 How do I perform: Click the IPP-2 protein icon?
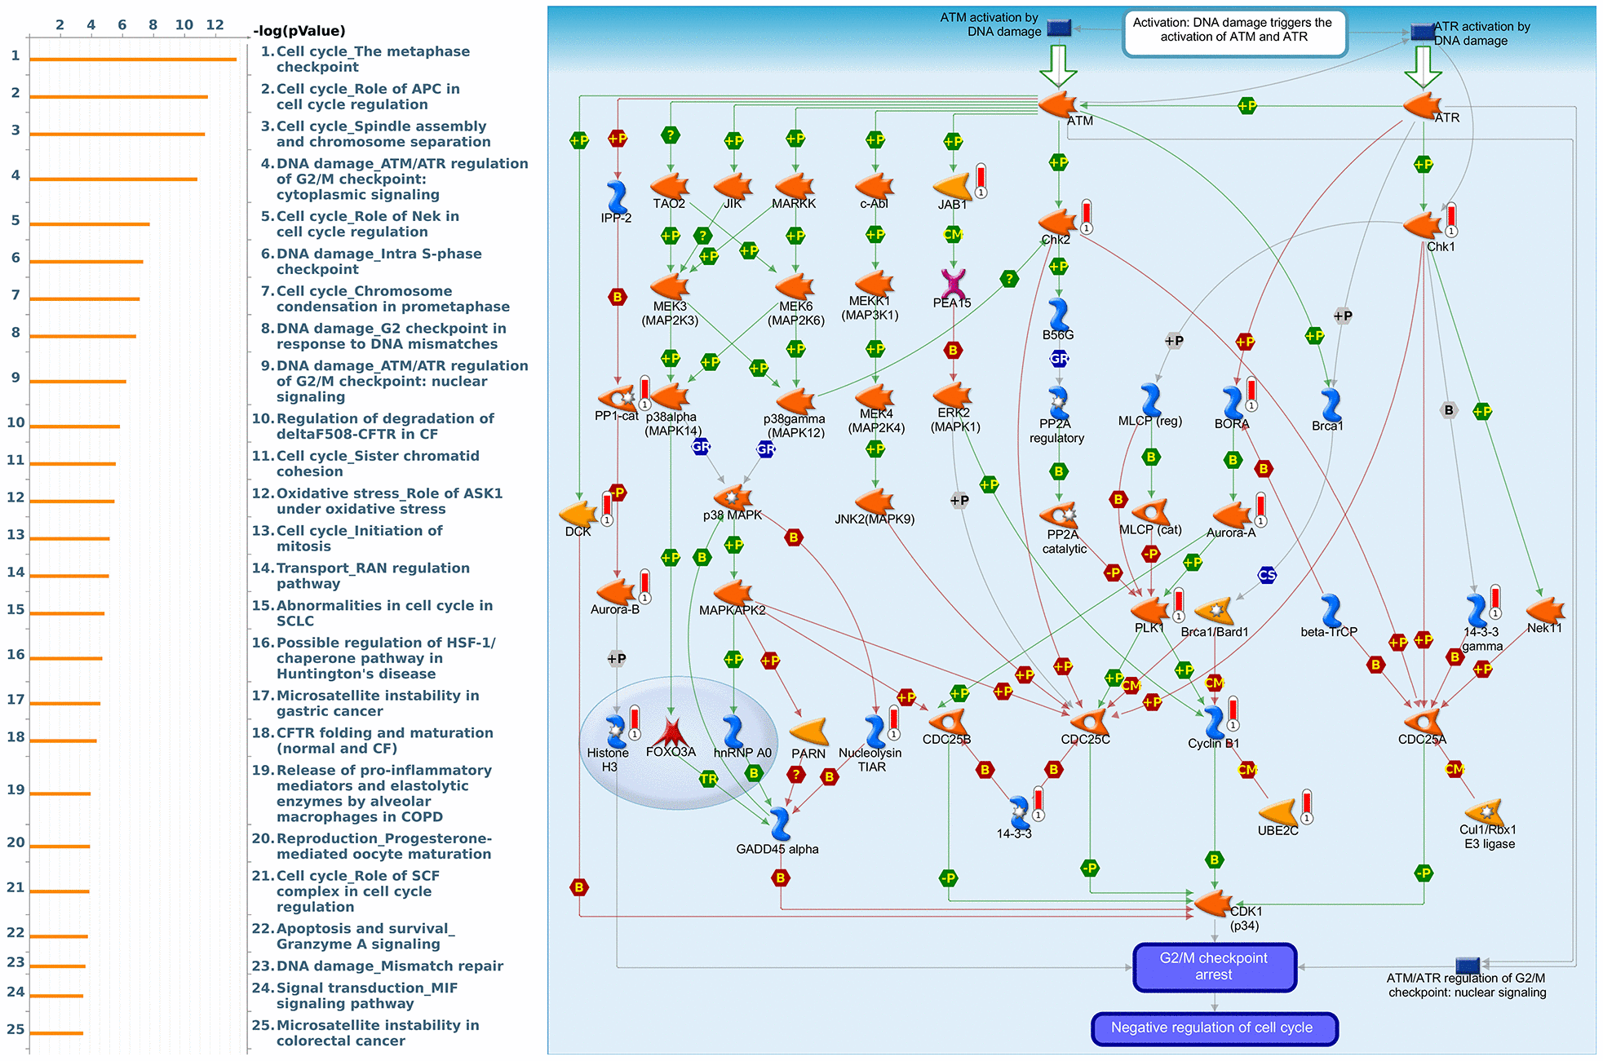(x=617, y=197)
